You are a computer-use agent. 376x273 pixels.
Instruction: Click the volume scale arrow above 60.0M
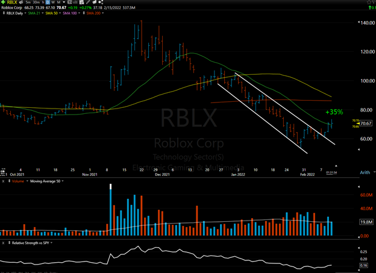click(359, 186)
